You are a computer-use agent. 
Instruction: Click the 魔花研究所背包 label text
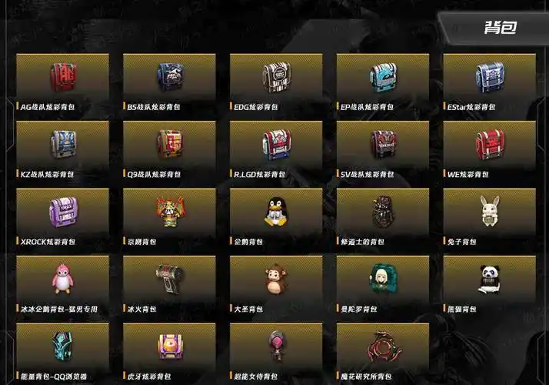366,377
